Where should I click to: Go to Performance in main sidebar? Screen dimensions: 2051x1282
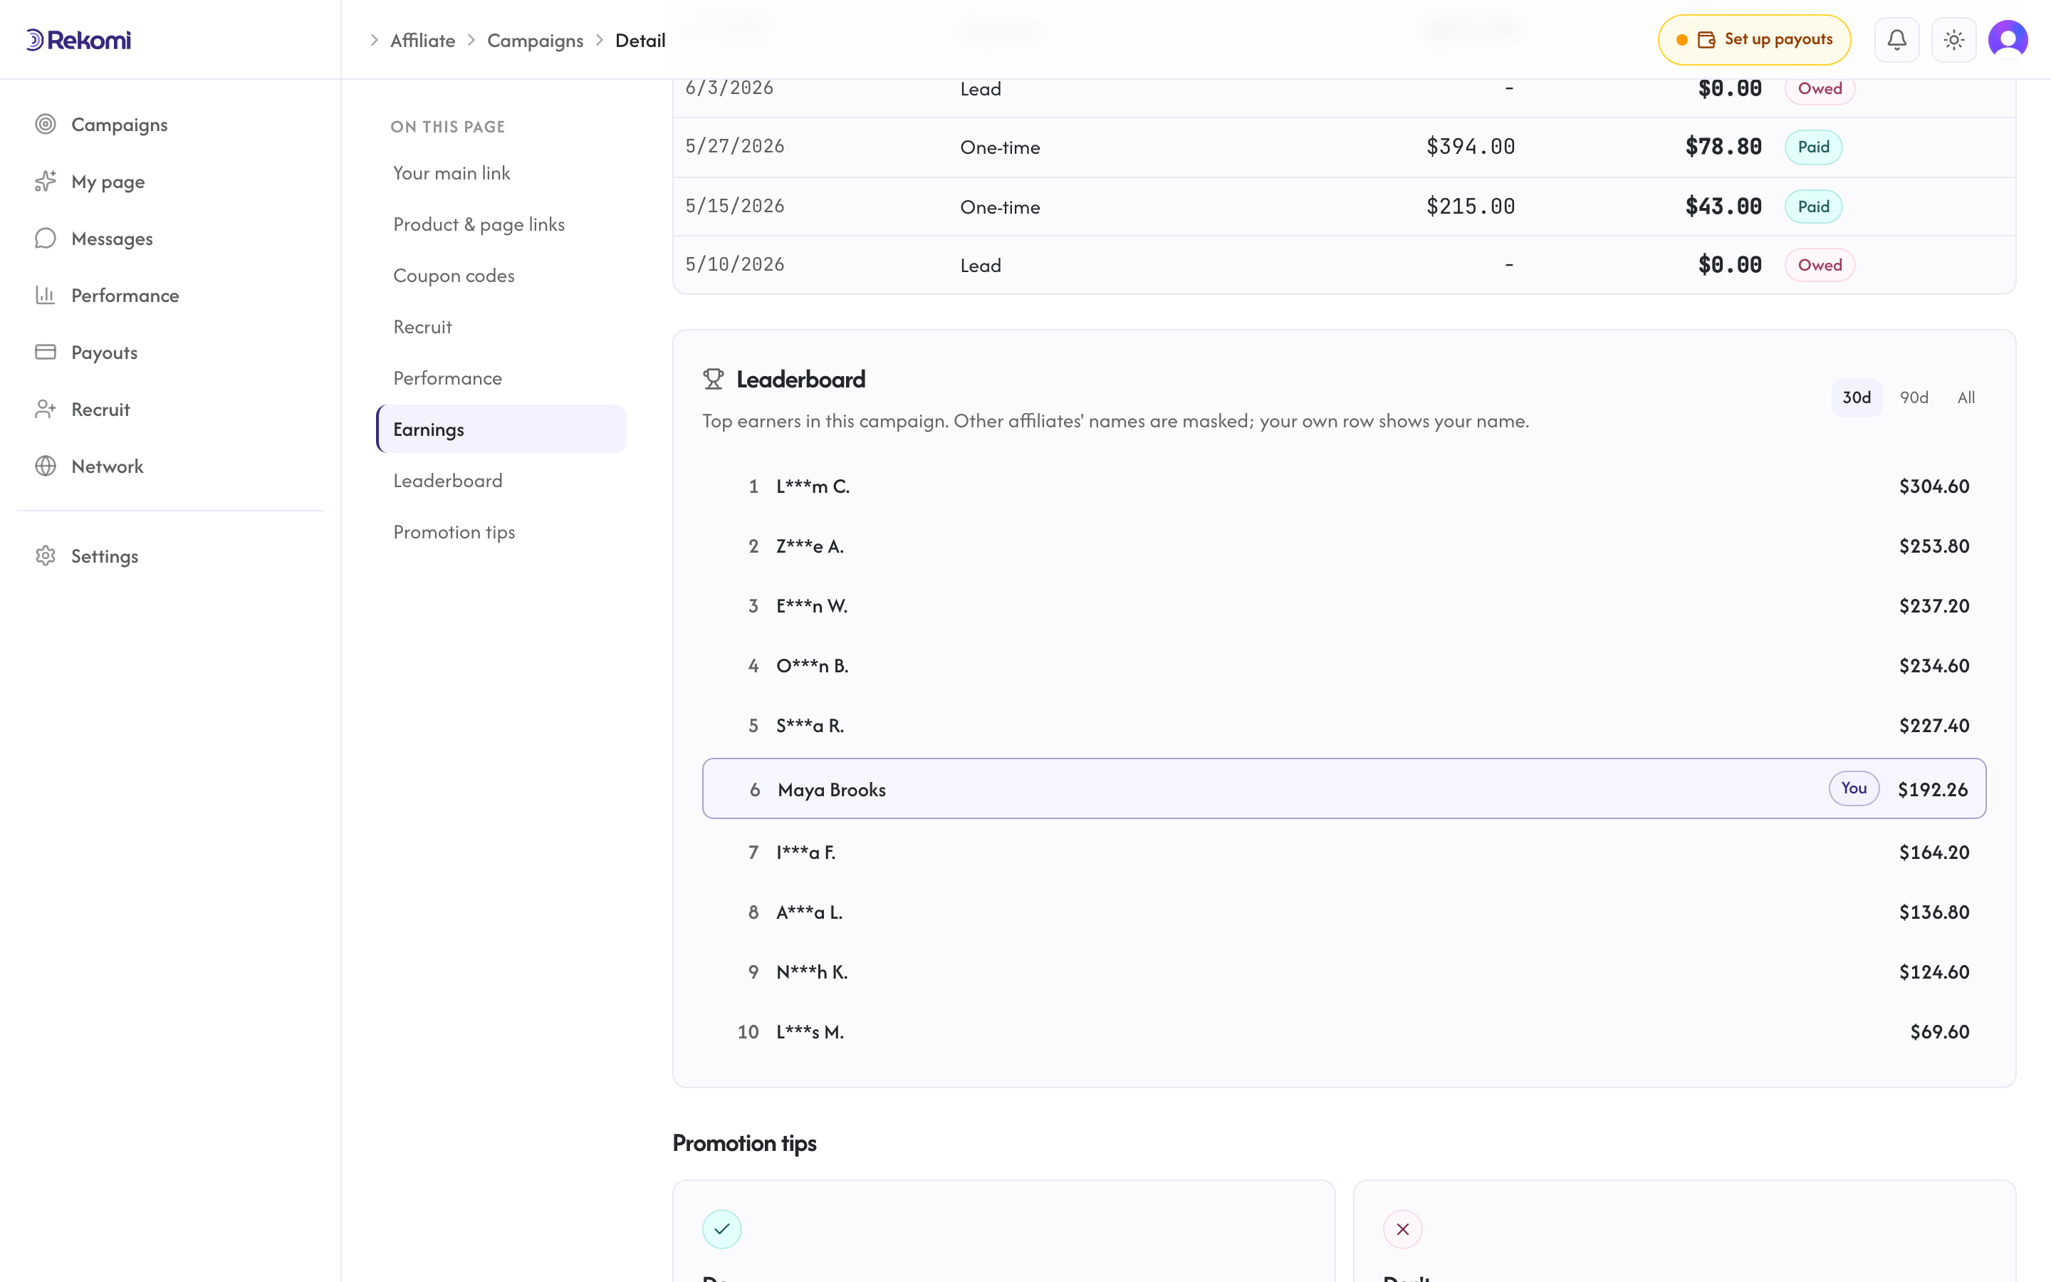tap(169, 295)
